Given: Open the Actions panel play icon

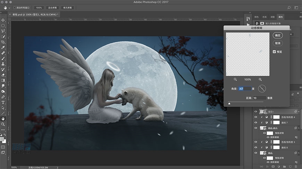Looking at the screenshot, I should pos(248,24).
